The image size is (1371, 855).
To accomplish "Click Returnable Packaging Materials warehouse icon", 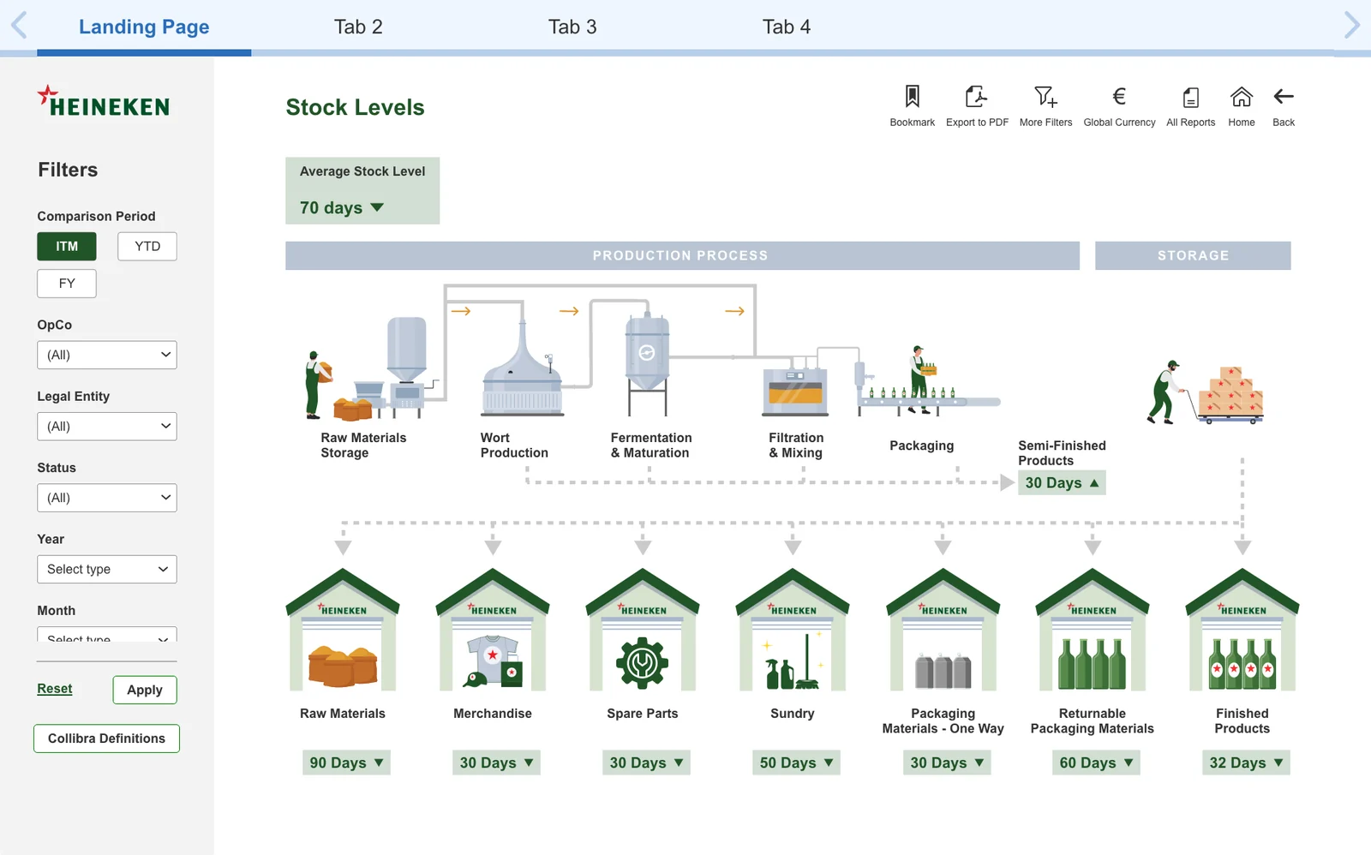I will 1093,630.
